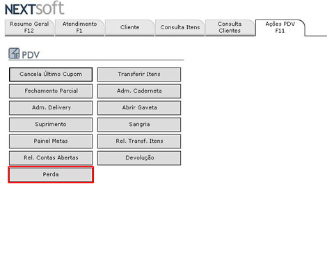Select the Ações PDV F11 tab
327x257 pixels.
coord(280,28)
